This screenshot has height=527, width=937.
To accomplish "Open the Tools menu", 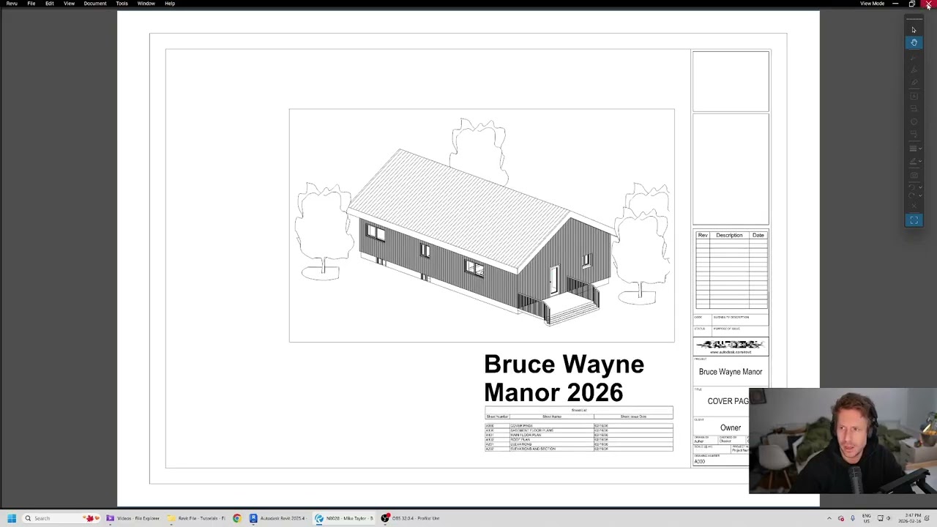I will pyautogui.click(x=122, y=4).
